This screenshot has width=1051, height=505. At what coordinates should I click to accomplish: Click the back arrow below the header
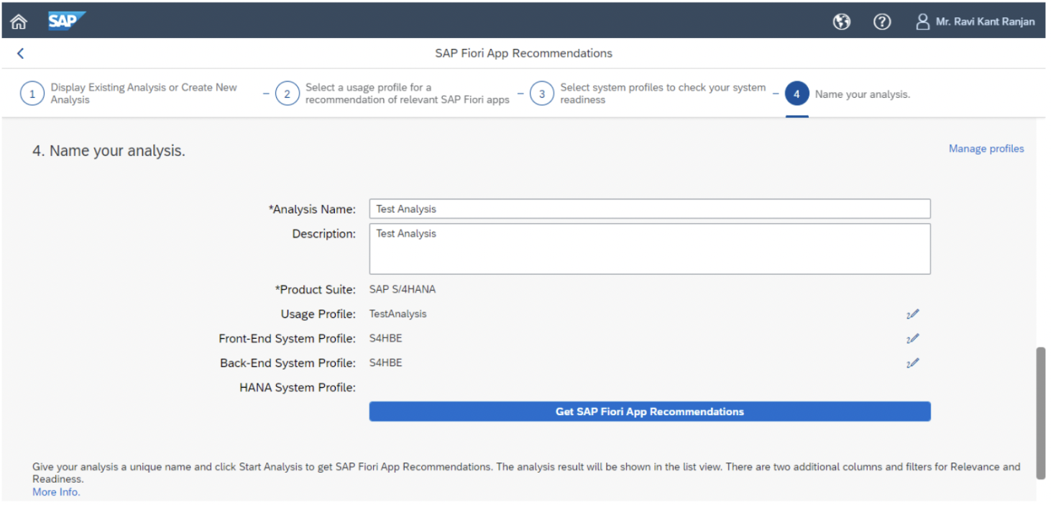click(x=20, y=53)
